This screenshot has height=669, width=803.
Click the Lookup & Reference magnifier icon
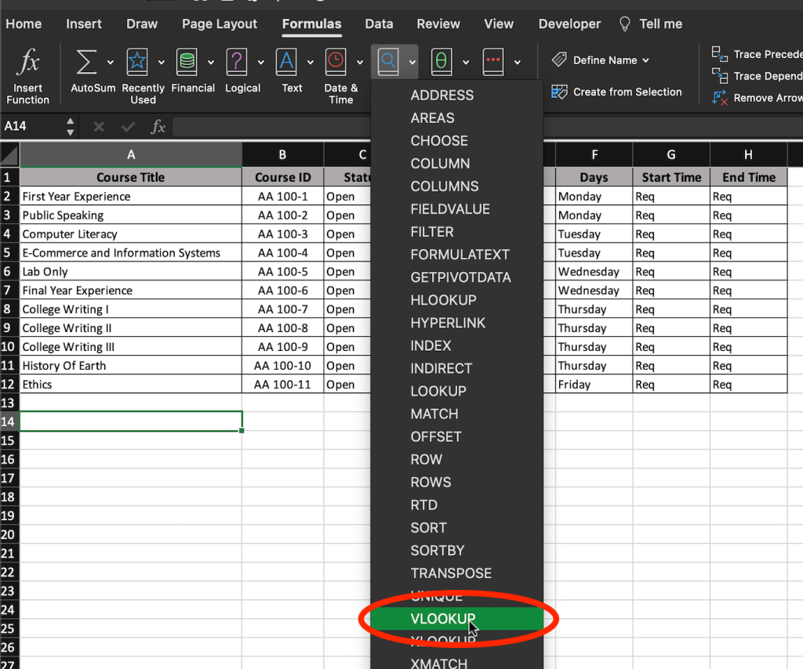[x=388, y=63]
